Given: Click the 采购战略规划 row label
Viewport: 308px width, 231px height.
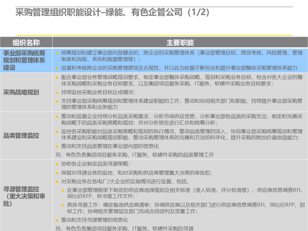Looking at the screenshot, I should [21, 92].
